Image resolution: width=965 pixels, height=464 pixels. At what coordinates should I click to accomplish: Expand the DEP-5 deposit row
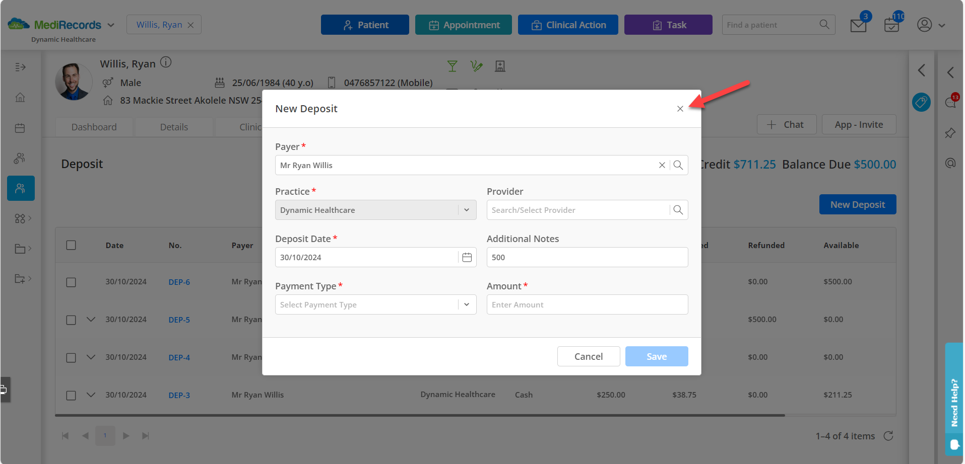91,320
